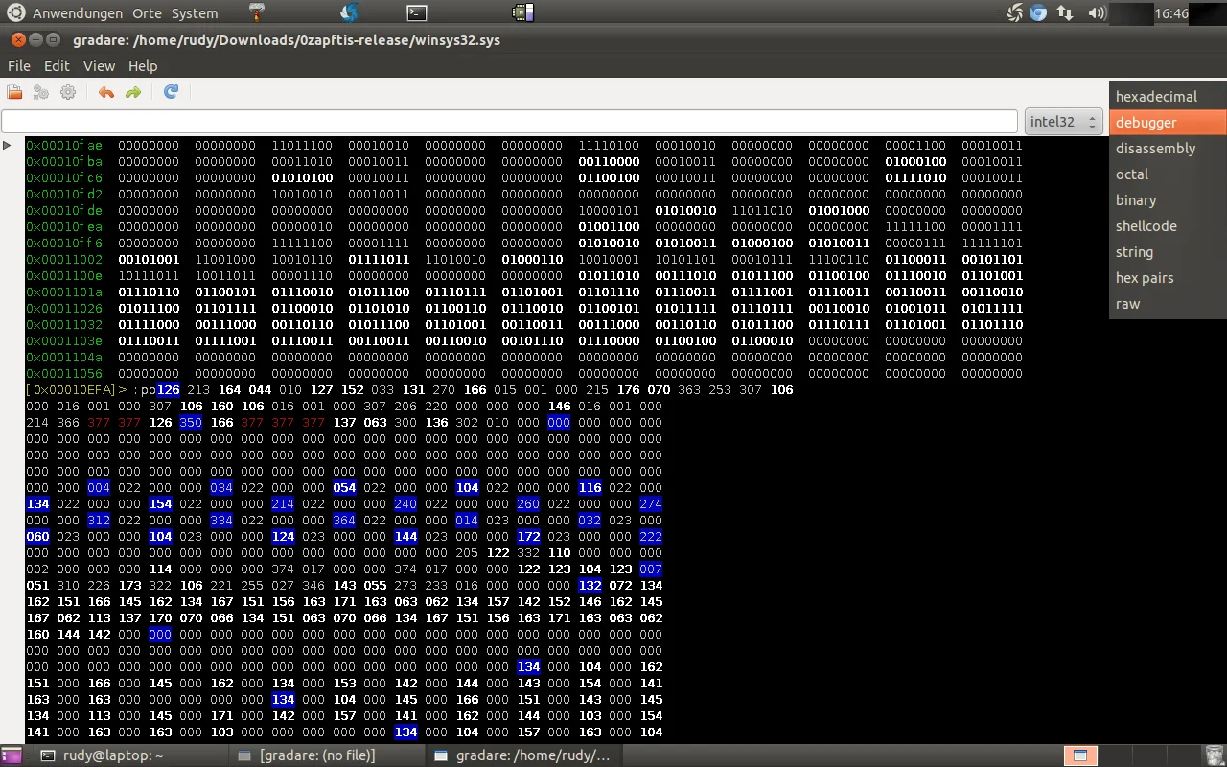Open the View menu
Image resolution: width=1227 pixels, height=767 pixels.
click(99, 66)
